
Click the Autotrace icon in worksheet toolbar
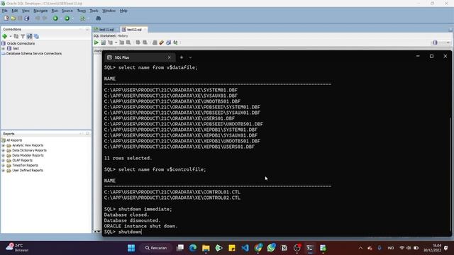coord(121,42)
